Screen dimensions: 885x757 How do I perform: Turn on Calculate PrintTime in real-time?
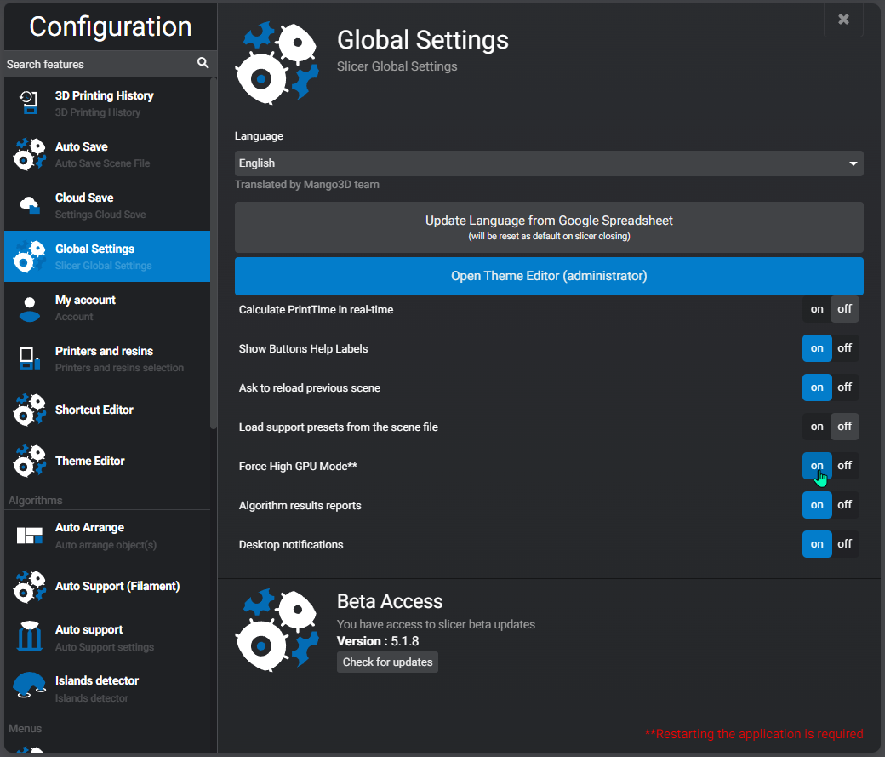coord(816,309)
